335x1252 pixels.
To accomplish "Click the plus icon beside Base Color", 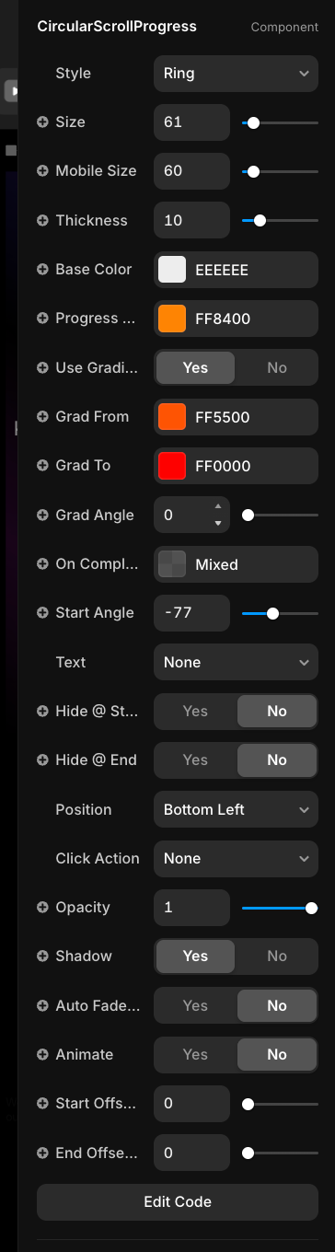I will tap(42, 270).
